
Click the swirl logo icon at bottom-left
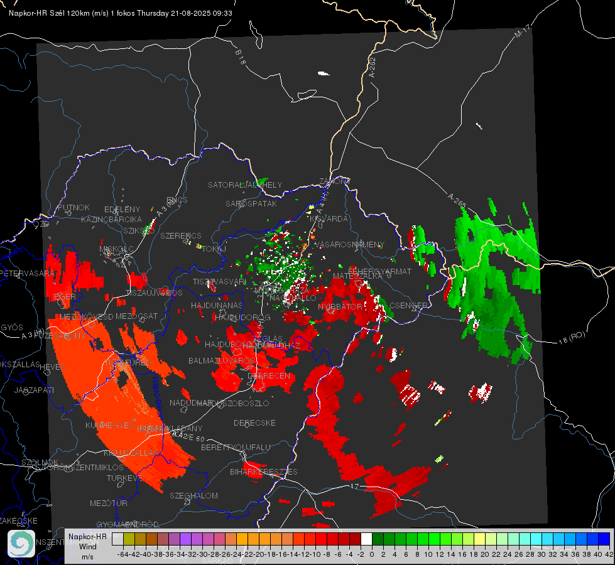[21, 544]
